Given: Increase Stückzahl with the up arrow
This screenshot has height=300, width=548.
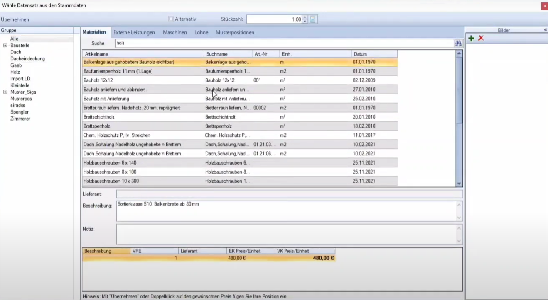Looking at the screenshot, I should tap(305, 17).
